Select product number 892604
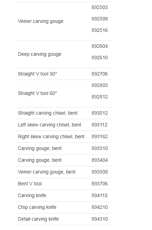The image size is (152, 230). [x=99, y=46]
